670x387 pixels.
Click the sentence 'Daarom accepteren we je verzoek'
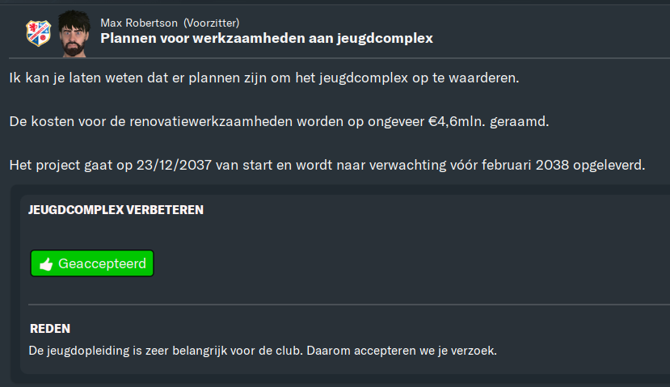[x=402, y=351]
